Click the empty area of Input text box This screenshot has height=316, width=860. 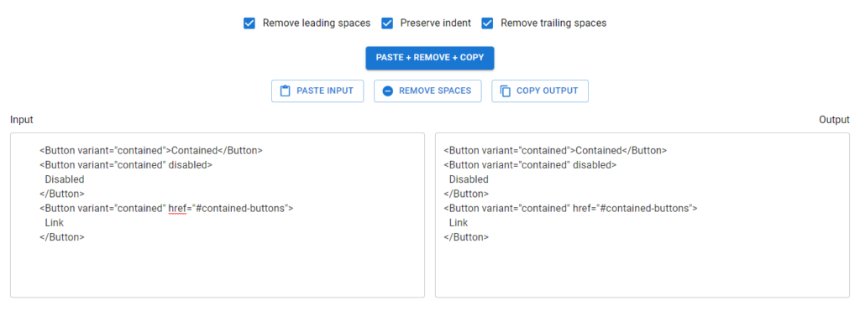(218, 271)
